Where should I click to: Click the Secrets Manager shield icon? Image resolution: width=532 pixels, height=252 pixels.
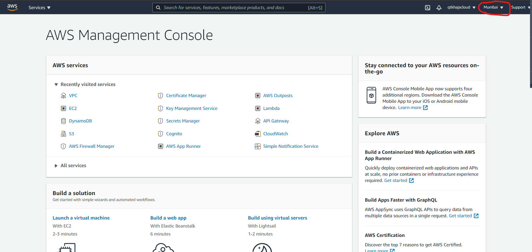(161, 121)
